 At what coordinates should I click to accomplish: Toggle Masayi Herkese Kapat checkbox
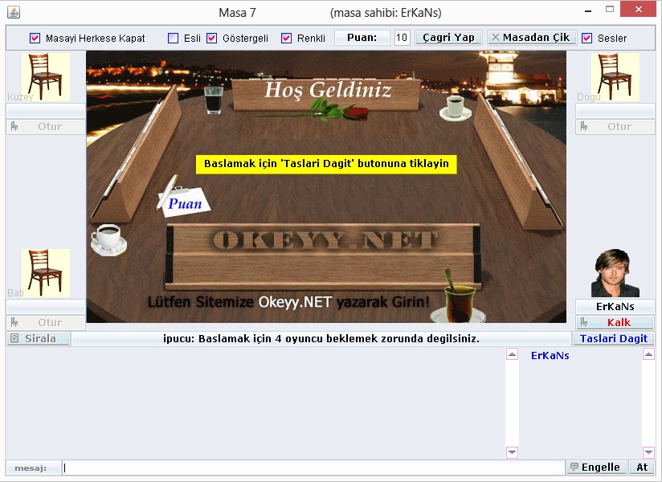click(x=35, y=38)
